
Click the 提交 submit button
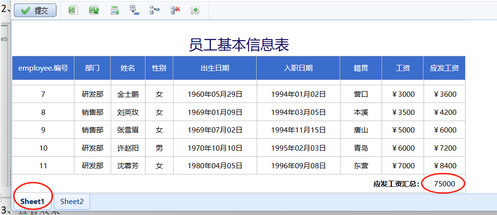click(35, 10)
